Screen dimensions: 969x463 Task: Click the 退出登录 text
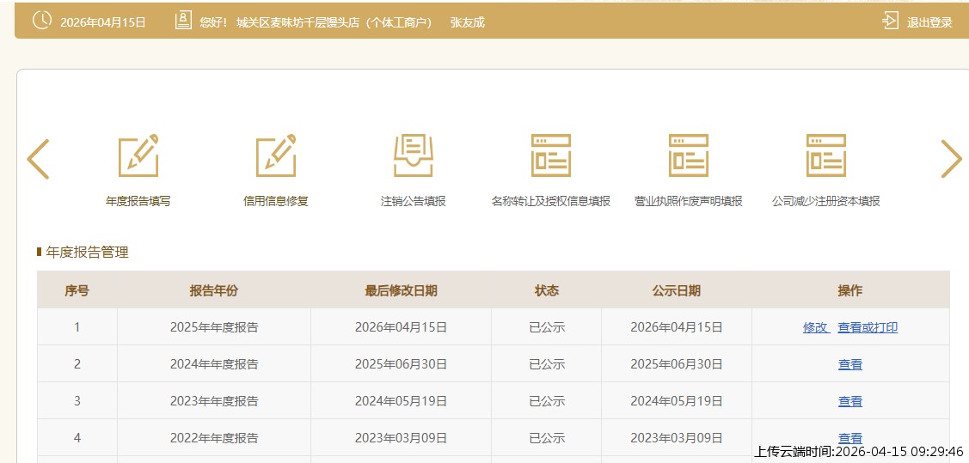point(929,22)
